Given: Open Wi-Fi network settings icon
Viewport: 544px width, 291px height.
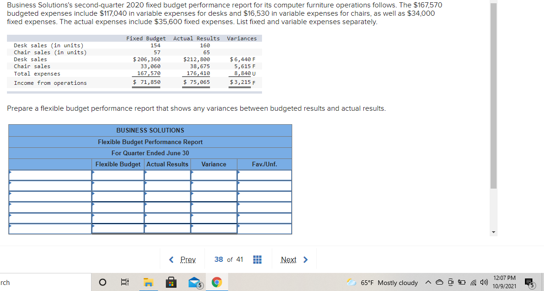Looking at the screenshot, I should (x=473, y=283).
